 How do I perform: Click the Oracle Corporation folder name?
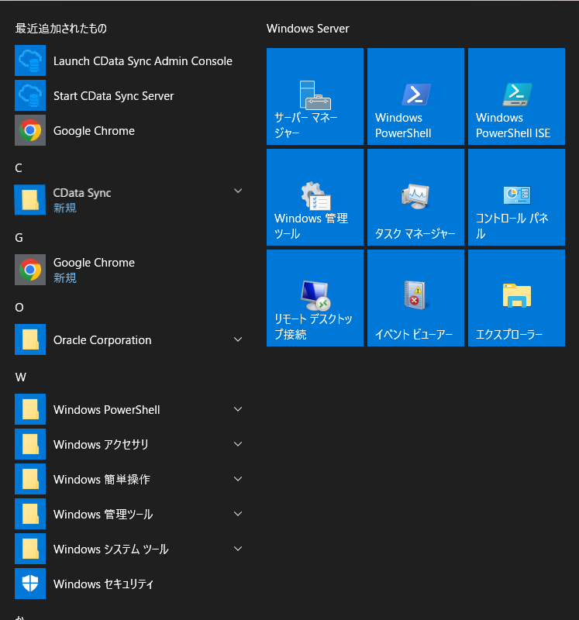(102, 340)
